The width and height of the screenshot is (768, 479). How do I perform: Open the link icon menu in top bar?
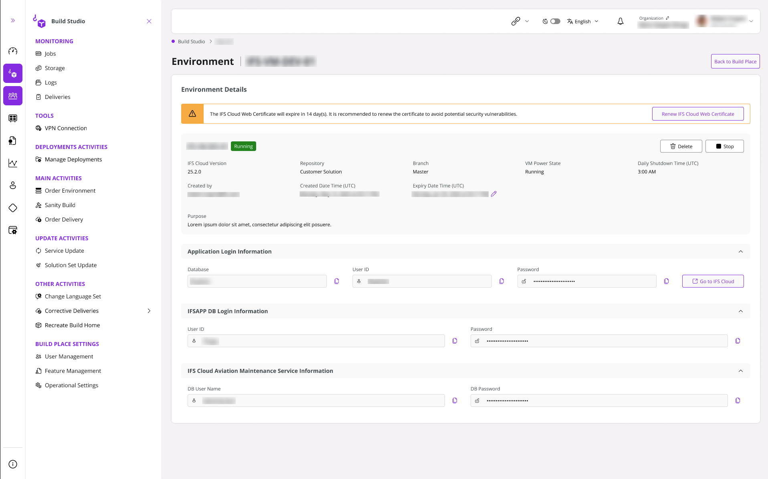(x=520, y=21)
